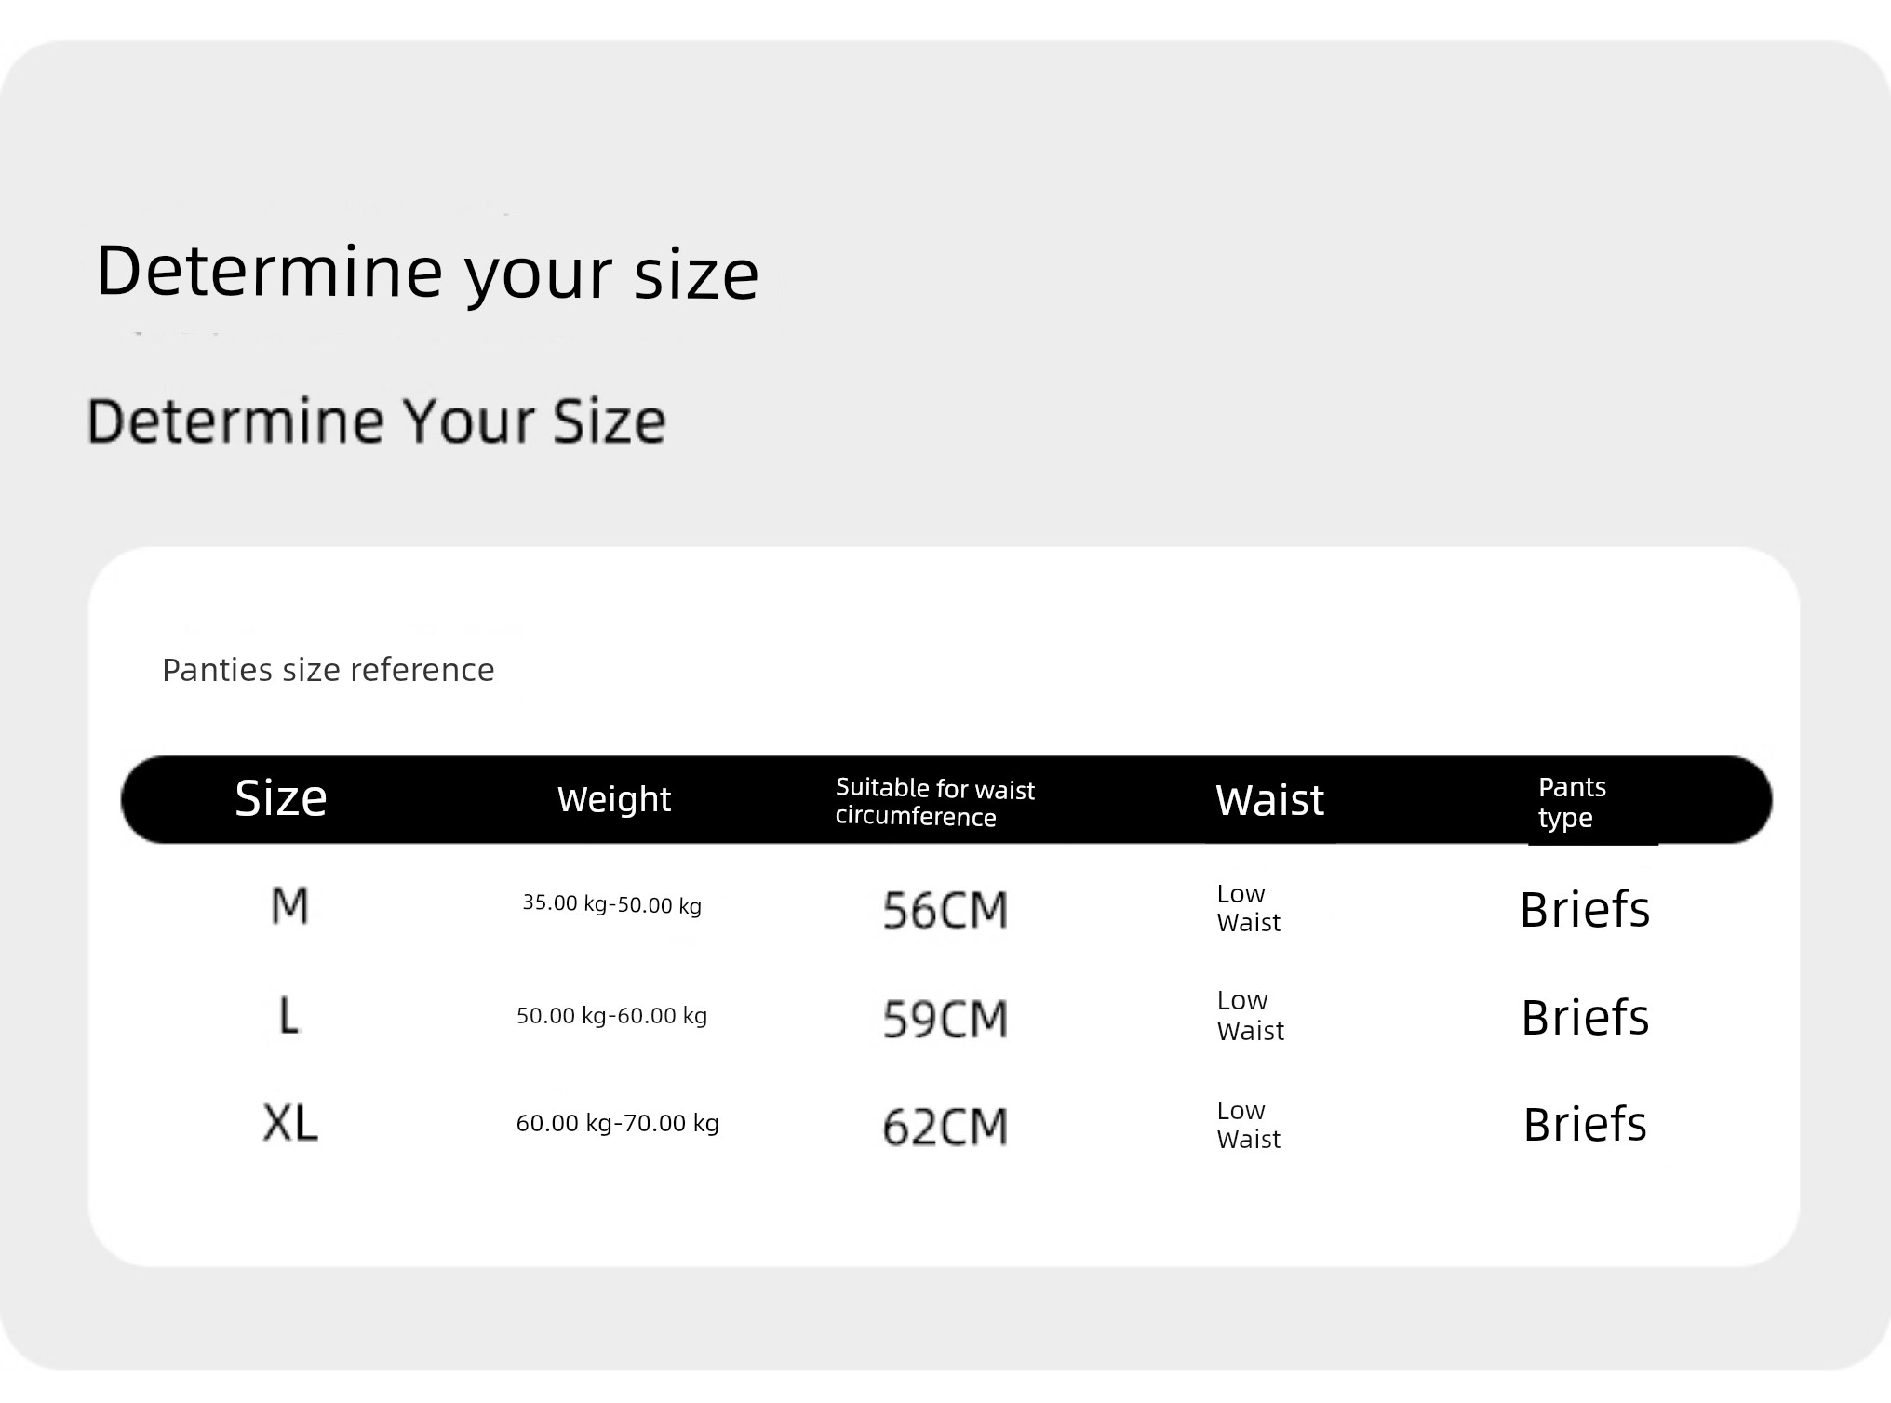Click 'Low Waist' in the M row
Image resolution: width=1891 pixels, height=1403 pixels.
pos(1248,908)
